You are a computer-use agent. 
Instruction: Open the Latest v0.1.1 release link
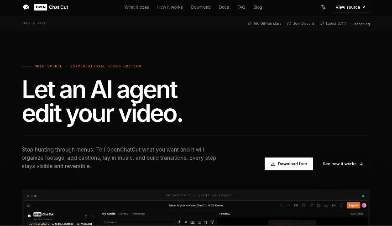tap(333, 23)
